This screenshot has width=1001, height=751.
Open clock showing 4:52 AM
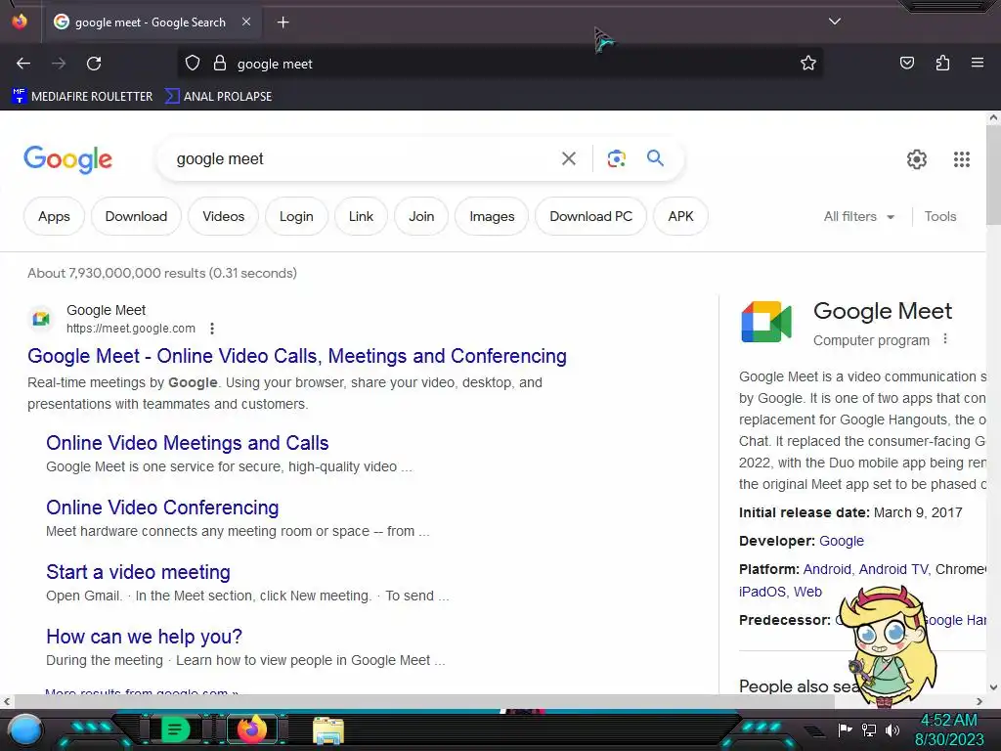coord(949,729)
